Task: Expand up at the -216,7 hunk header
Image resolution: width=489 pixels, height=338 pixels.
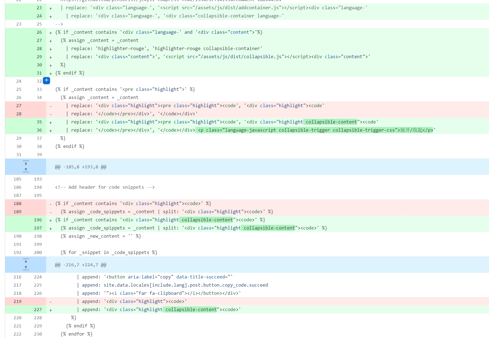Action: pos(26,268)
